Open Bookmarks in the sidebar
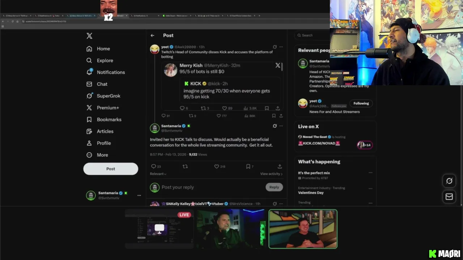This screenshot has width=463, height=260. click(104, 120)
